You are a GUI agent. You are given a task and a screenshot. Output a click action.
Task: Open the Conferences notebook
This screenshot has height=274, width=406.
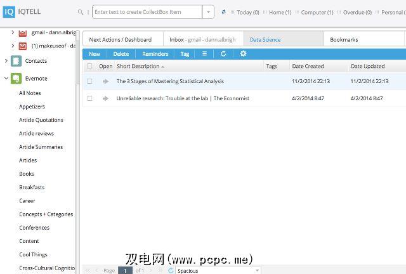34,228
